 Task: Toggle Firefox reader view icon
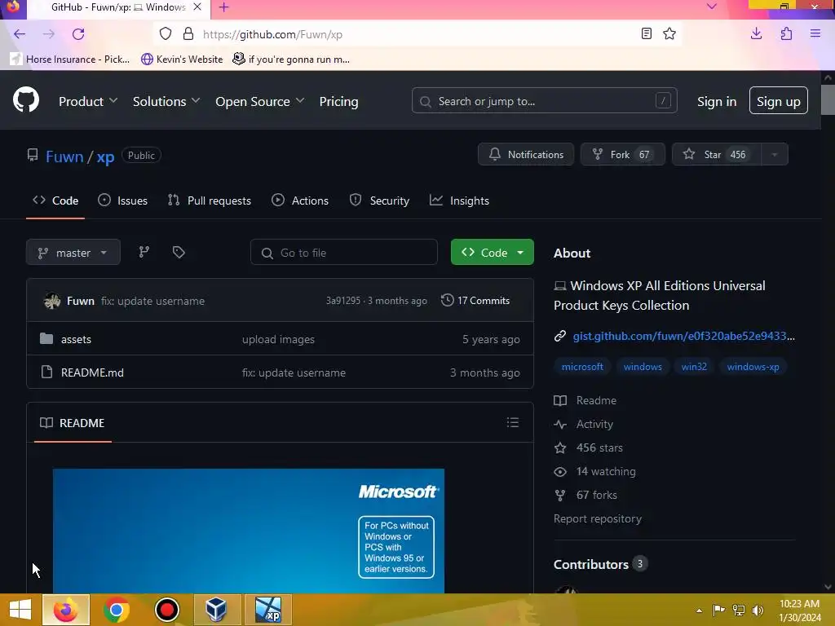[x=647, y=34]
